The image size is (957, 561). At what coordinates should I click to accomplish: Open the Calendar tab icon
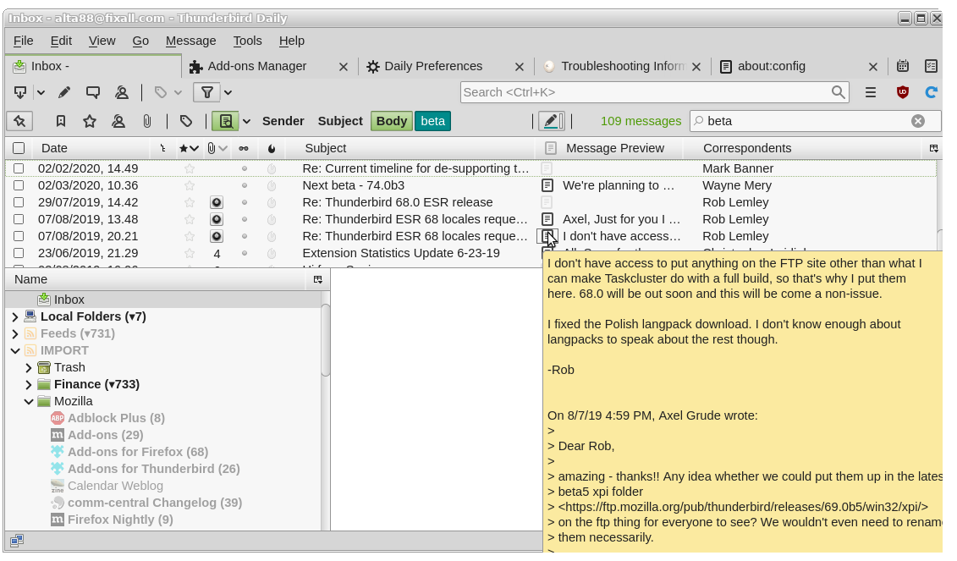tap(903, 66)
